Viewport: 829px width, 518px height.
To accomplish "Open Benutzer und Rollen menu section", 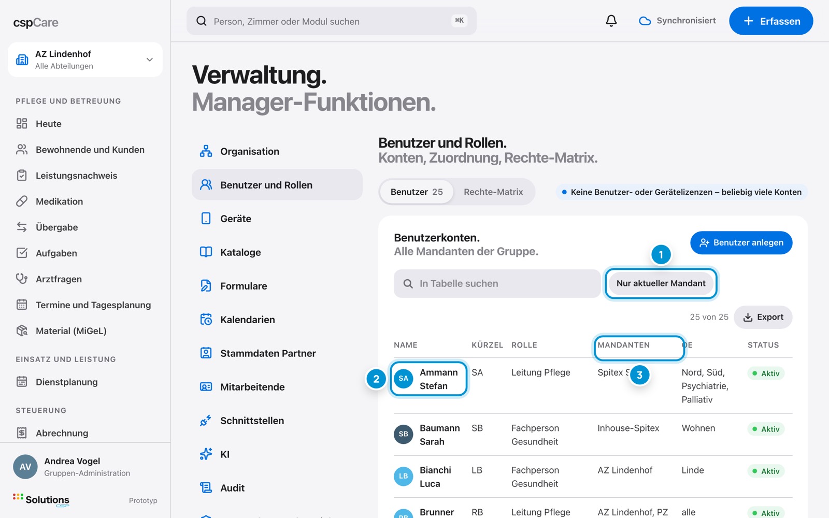I will (x=277, y=185).
